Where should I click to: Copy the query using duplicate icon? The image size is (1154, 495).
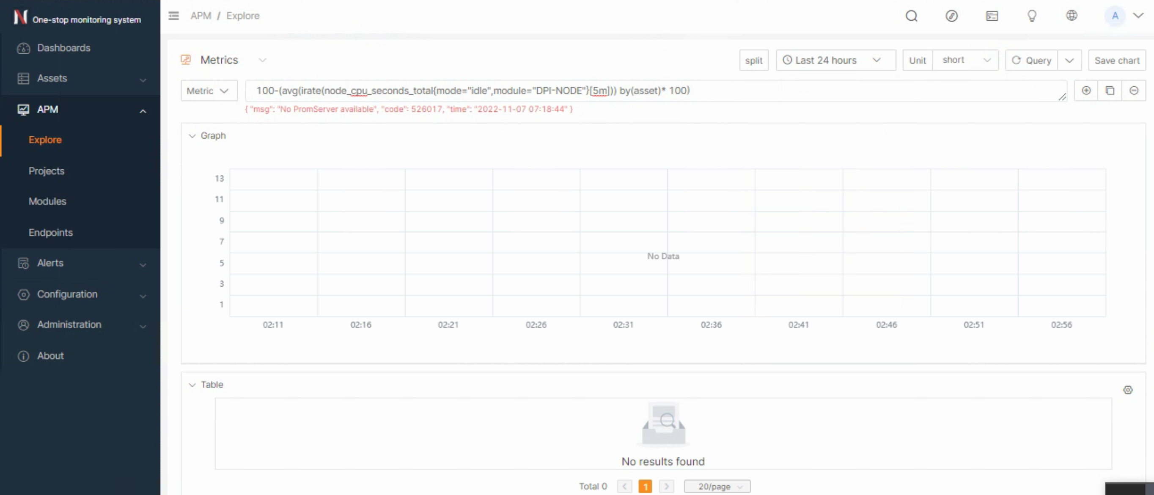click(x=1110, y=91)
